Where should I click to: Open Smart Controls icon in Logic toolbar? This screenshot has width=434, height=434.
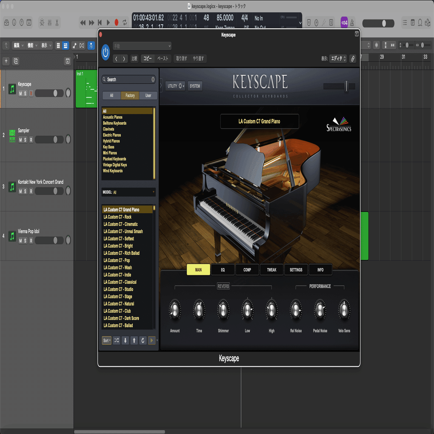click(x=42, y=23)
